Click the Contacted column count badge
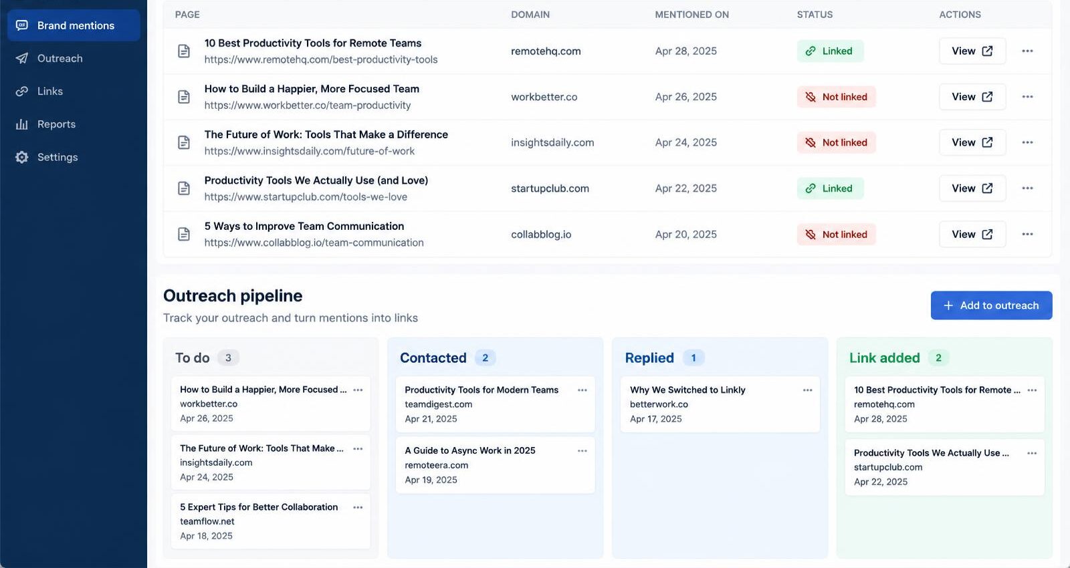 pos(485,358)
